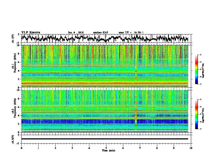Screen dimensions: 215x166
Task: Click the ch.2 spectrogram panel
Action: click(x=105, y=111)
